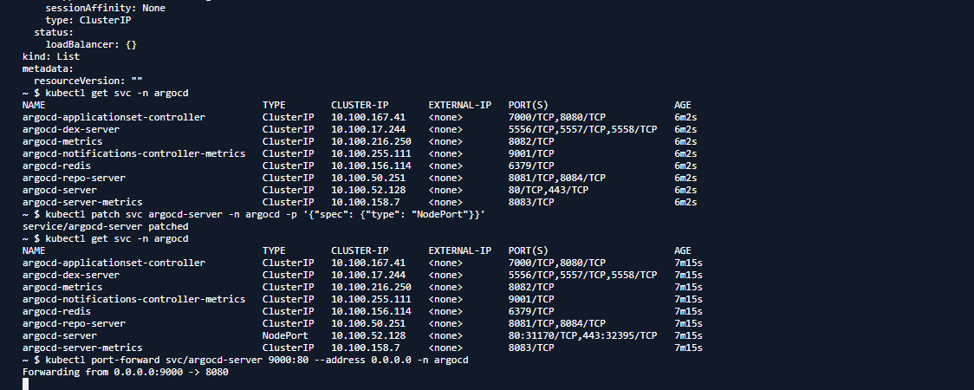Click the EXTERNAL-IP header of the first table

click(459, 105)
